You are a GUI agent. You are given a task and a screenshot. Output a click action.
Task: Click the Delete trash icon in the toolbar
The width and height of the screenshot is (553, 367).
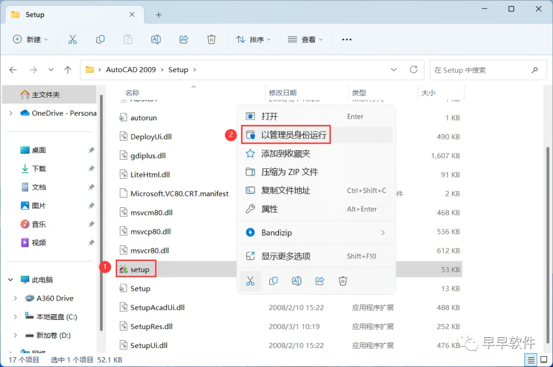click(211, 39)
